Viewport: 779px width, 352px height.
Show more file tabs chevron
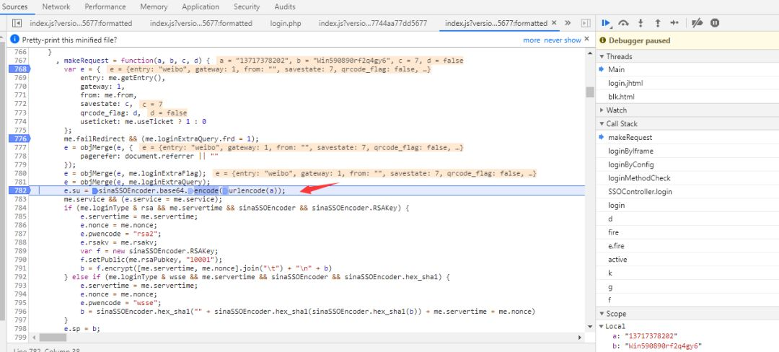tap(568, 23)
